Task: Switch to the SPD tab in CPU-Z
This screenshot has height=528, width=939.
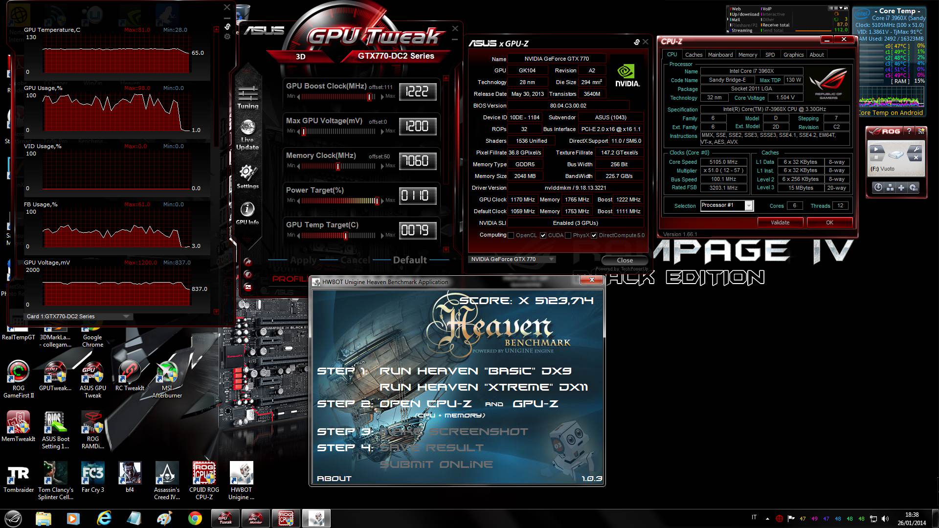Action: click(x=770, y=55)
